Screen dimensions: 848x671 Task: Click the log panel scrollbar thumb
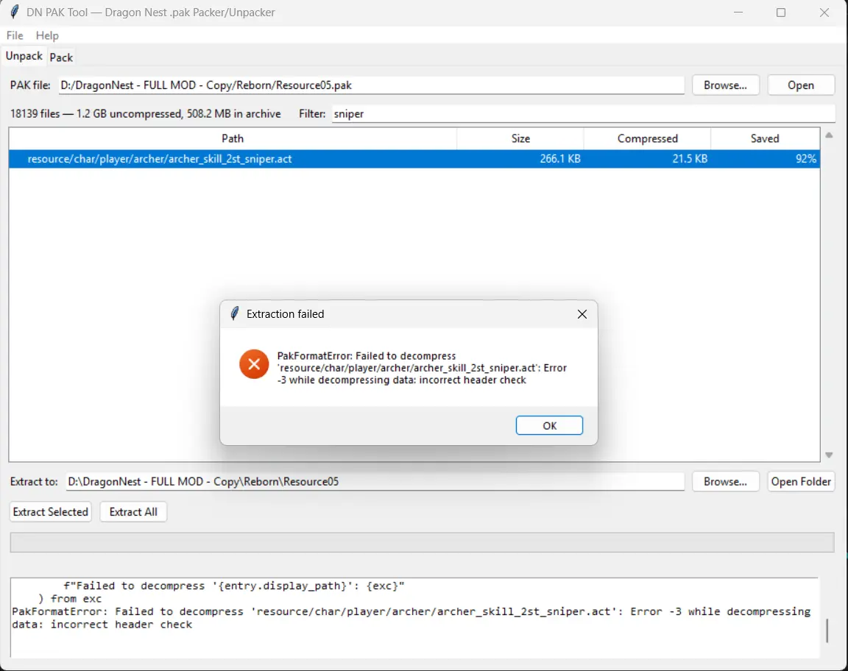point(827,631)
